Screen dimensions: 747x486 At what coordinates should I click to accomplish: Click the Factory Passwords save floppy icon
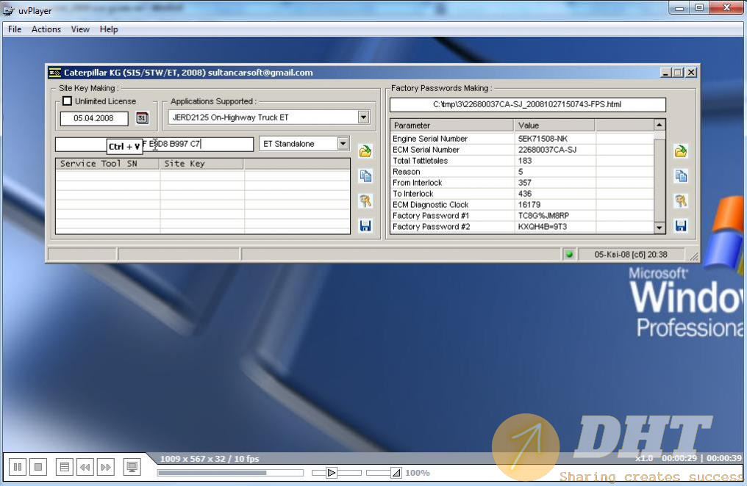[x=681, y=225]
